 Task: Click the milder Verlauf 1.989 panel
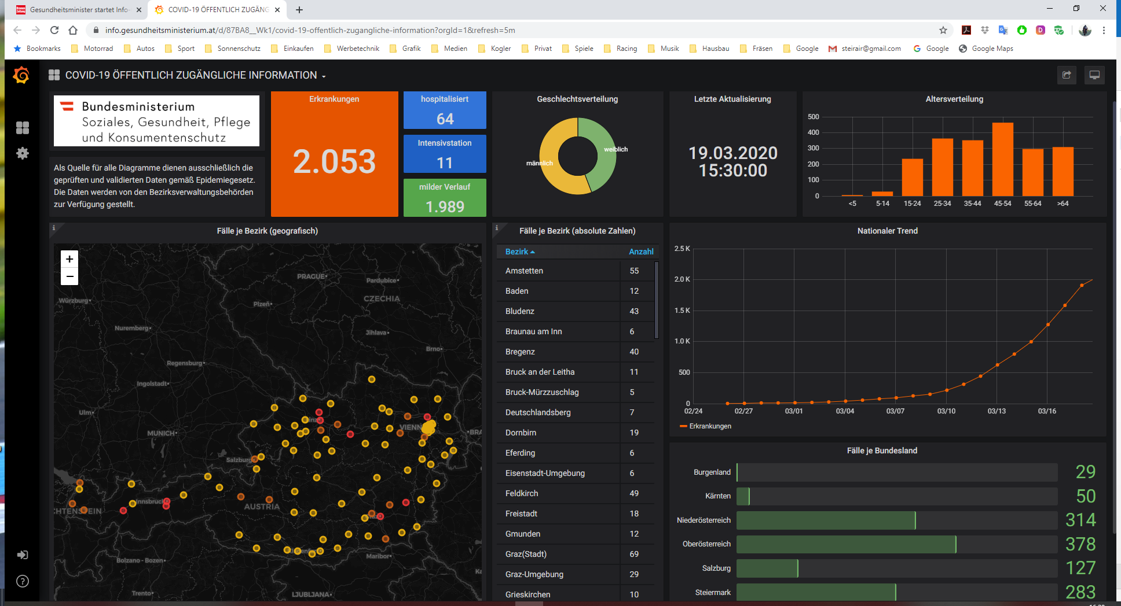pyautogui.click(x=445, y=198)
